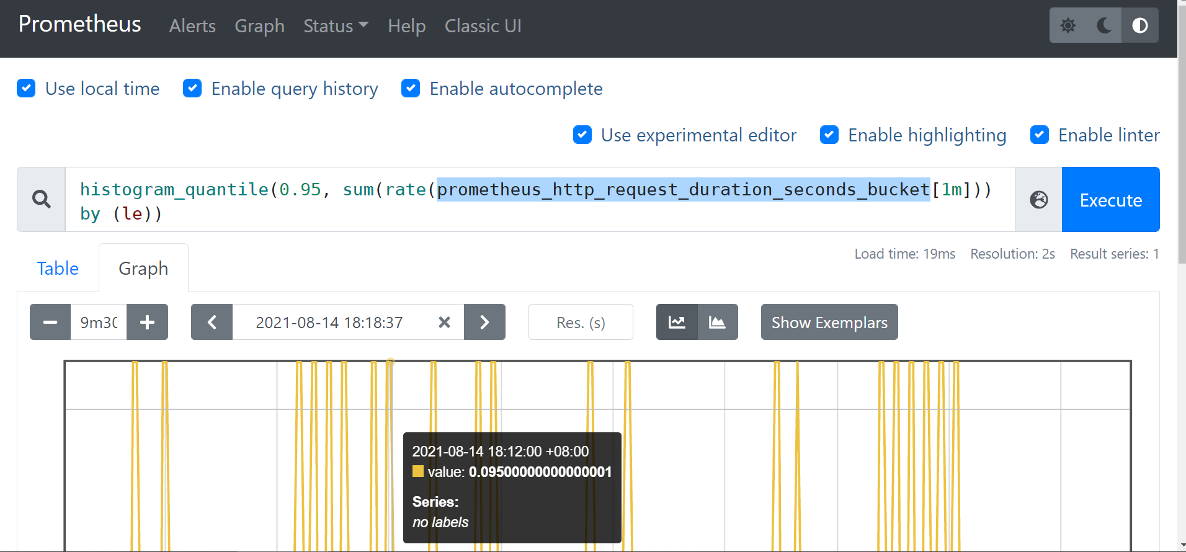Image resolution: width=1186 pixels, height=552 pixels.
Task: Increase the time range with plus button
Action: coord(147,322)
